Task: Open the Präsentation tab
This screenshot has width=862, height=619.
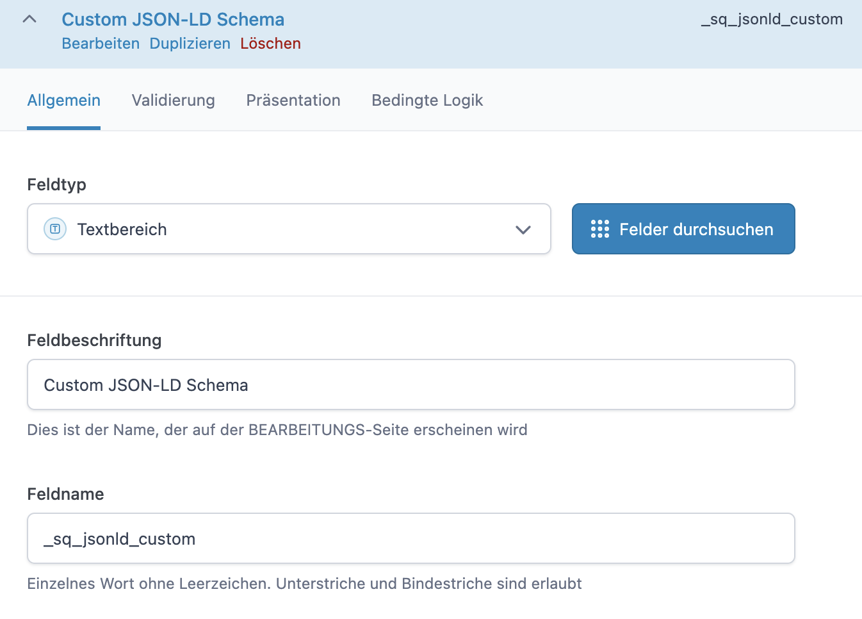Action: tap(293, 100)
